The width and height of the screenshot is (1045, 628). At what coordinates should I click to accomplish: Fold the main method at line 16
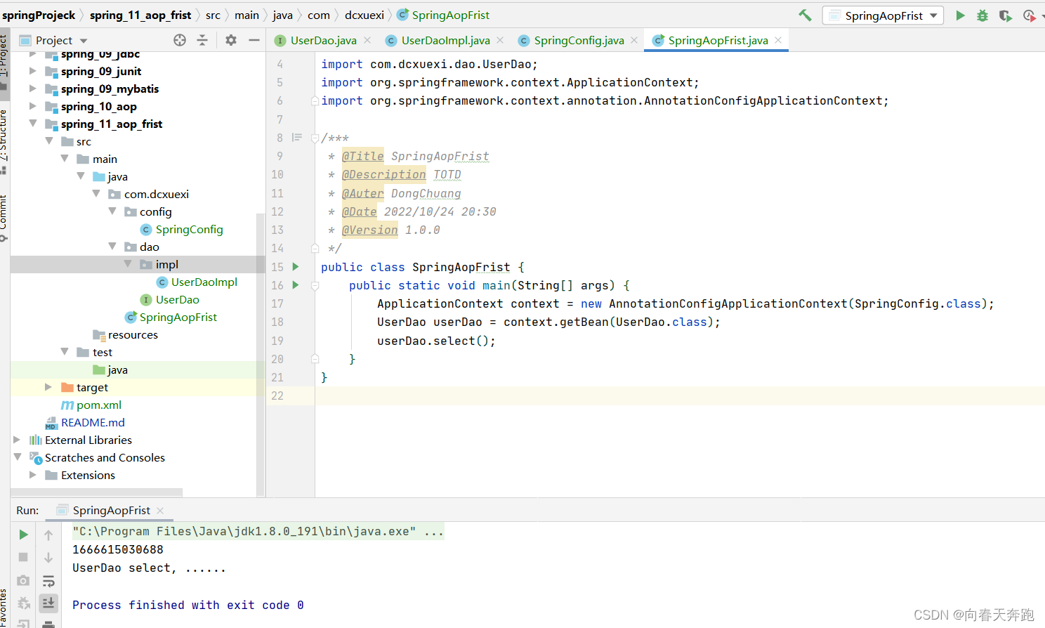[315, 285]
